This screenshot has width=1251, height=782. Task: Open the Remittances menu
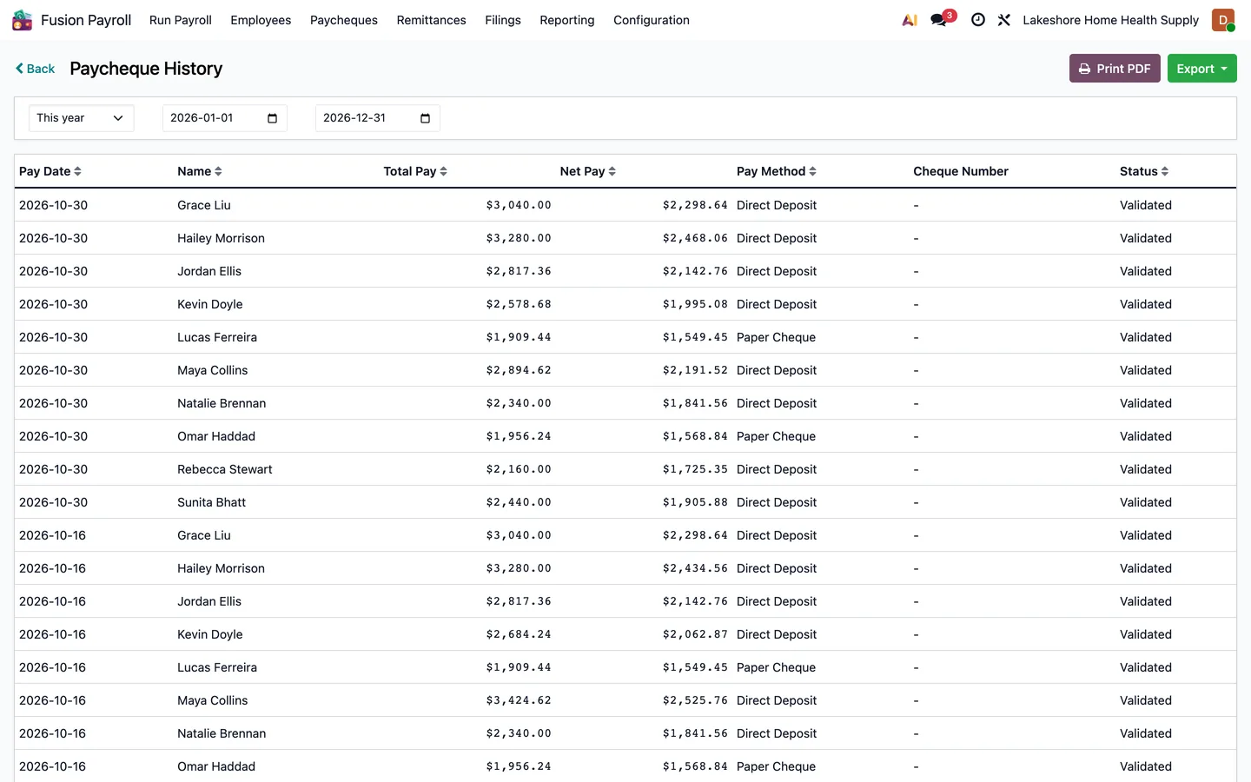tap(431, 20)
